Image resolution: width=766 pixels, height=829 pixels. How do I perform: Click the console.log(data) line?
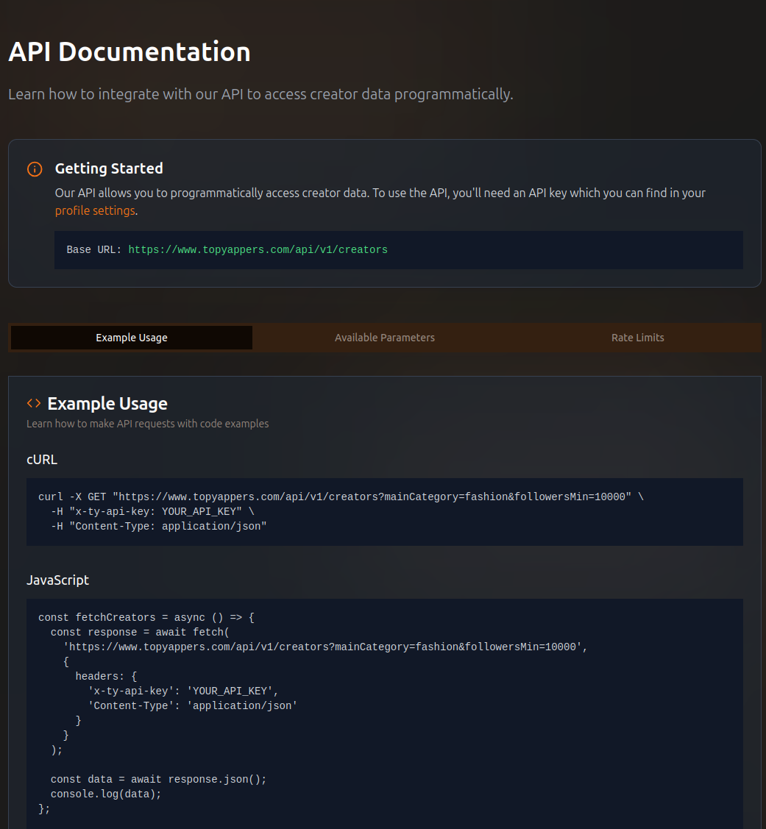pyautogui.click(x=106, y=794)
